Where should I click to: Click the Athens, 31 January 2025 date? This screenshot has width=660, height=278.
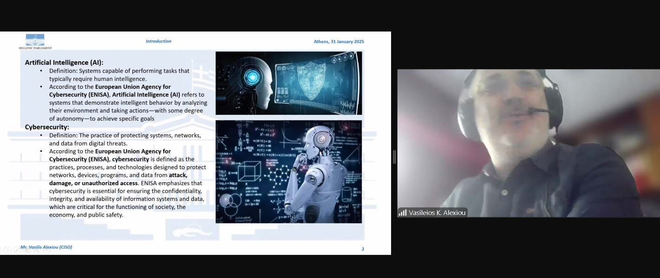coord(339,42)
